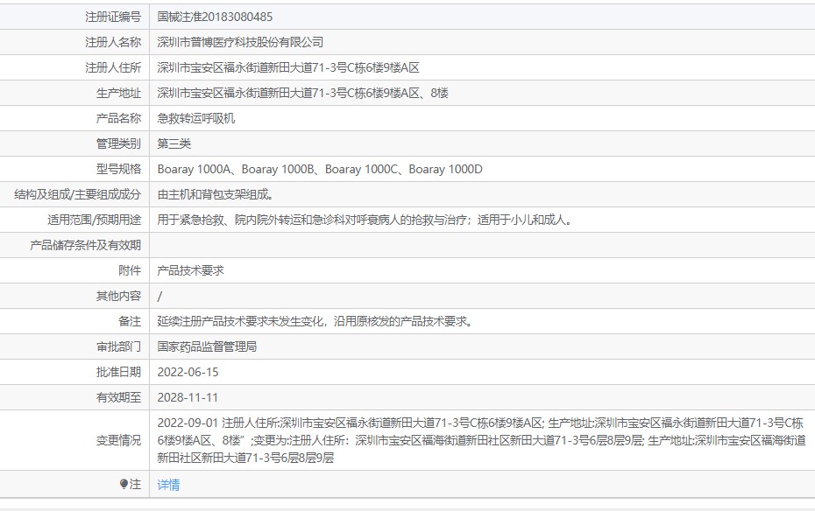Screen dimensions: 815x511
Task: Click the 批准日期 label
Action: tap(118, 373)
